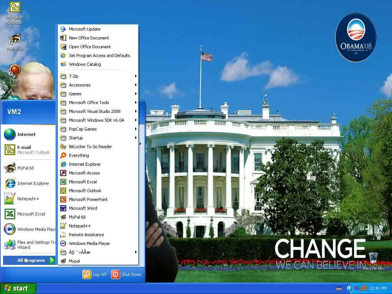Open Microsoft Excel in Start menu left pane
392x294 pixels.
coord(29,214)
